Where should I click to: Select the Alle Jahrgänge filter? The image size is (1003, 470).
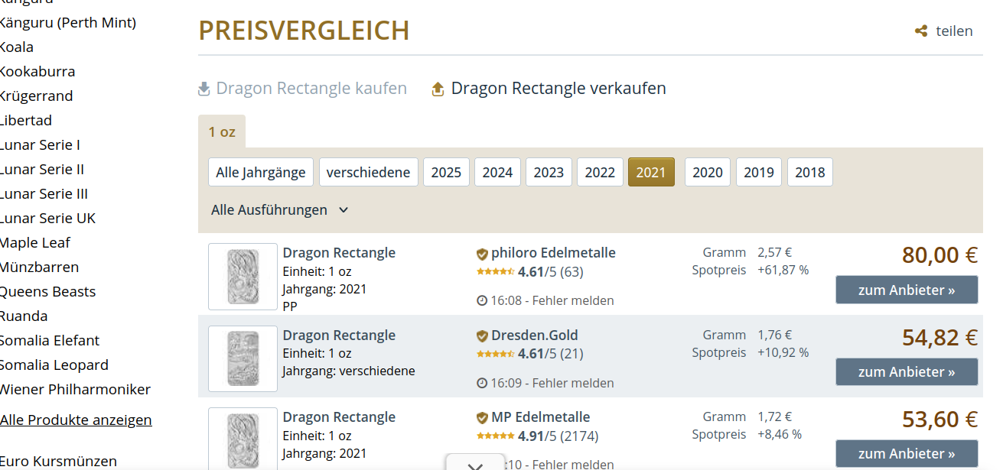[x=261, y=172]
